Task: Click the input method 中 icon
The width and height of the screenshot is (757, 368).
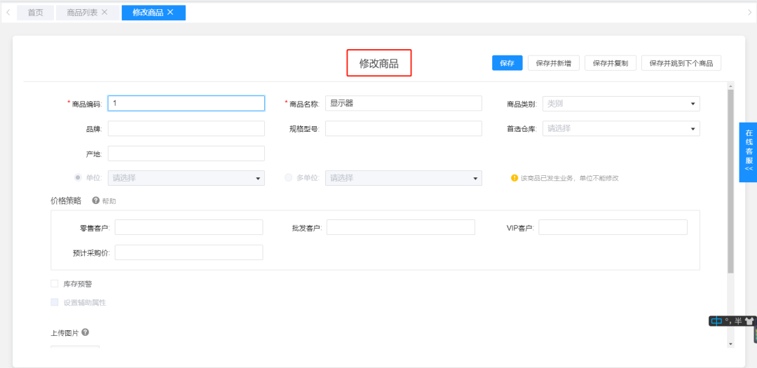Action: pos(717,320)
